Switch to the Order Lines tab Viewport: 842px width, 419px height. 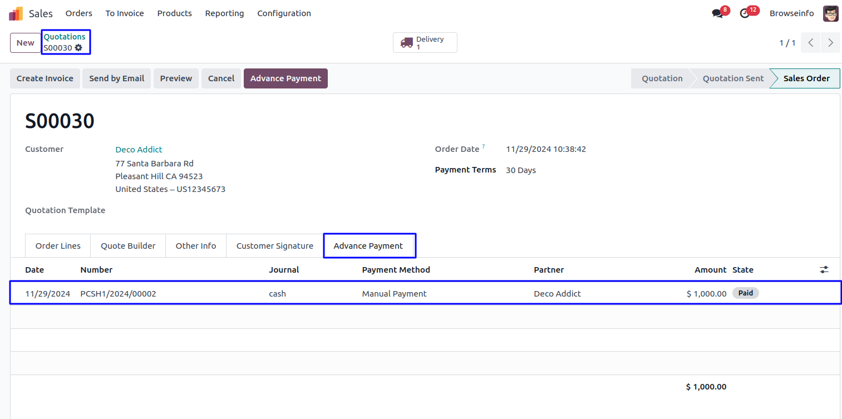click(58, 246)
